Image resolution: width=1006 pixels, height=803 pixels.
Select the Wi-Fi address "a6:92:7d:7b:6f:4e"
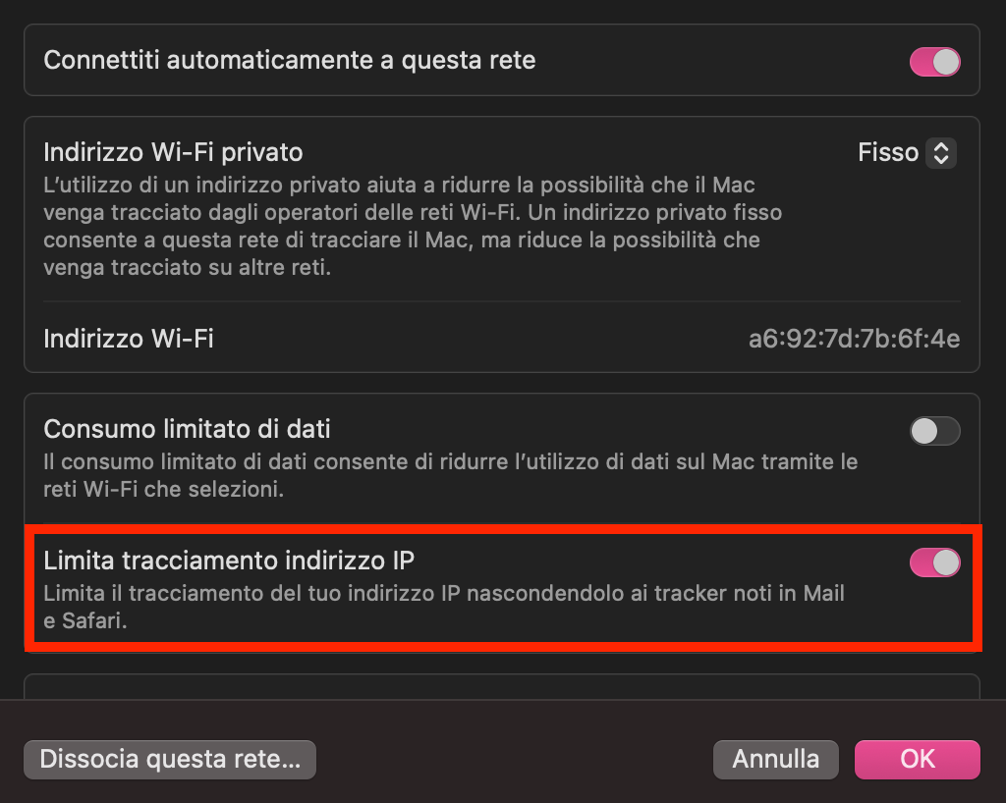click(856, 337)
